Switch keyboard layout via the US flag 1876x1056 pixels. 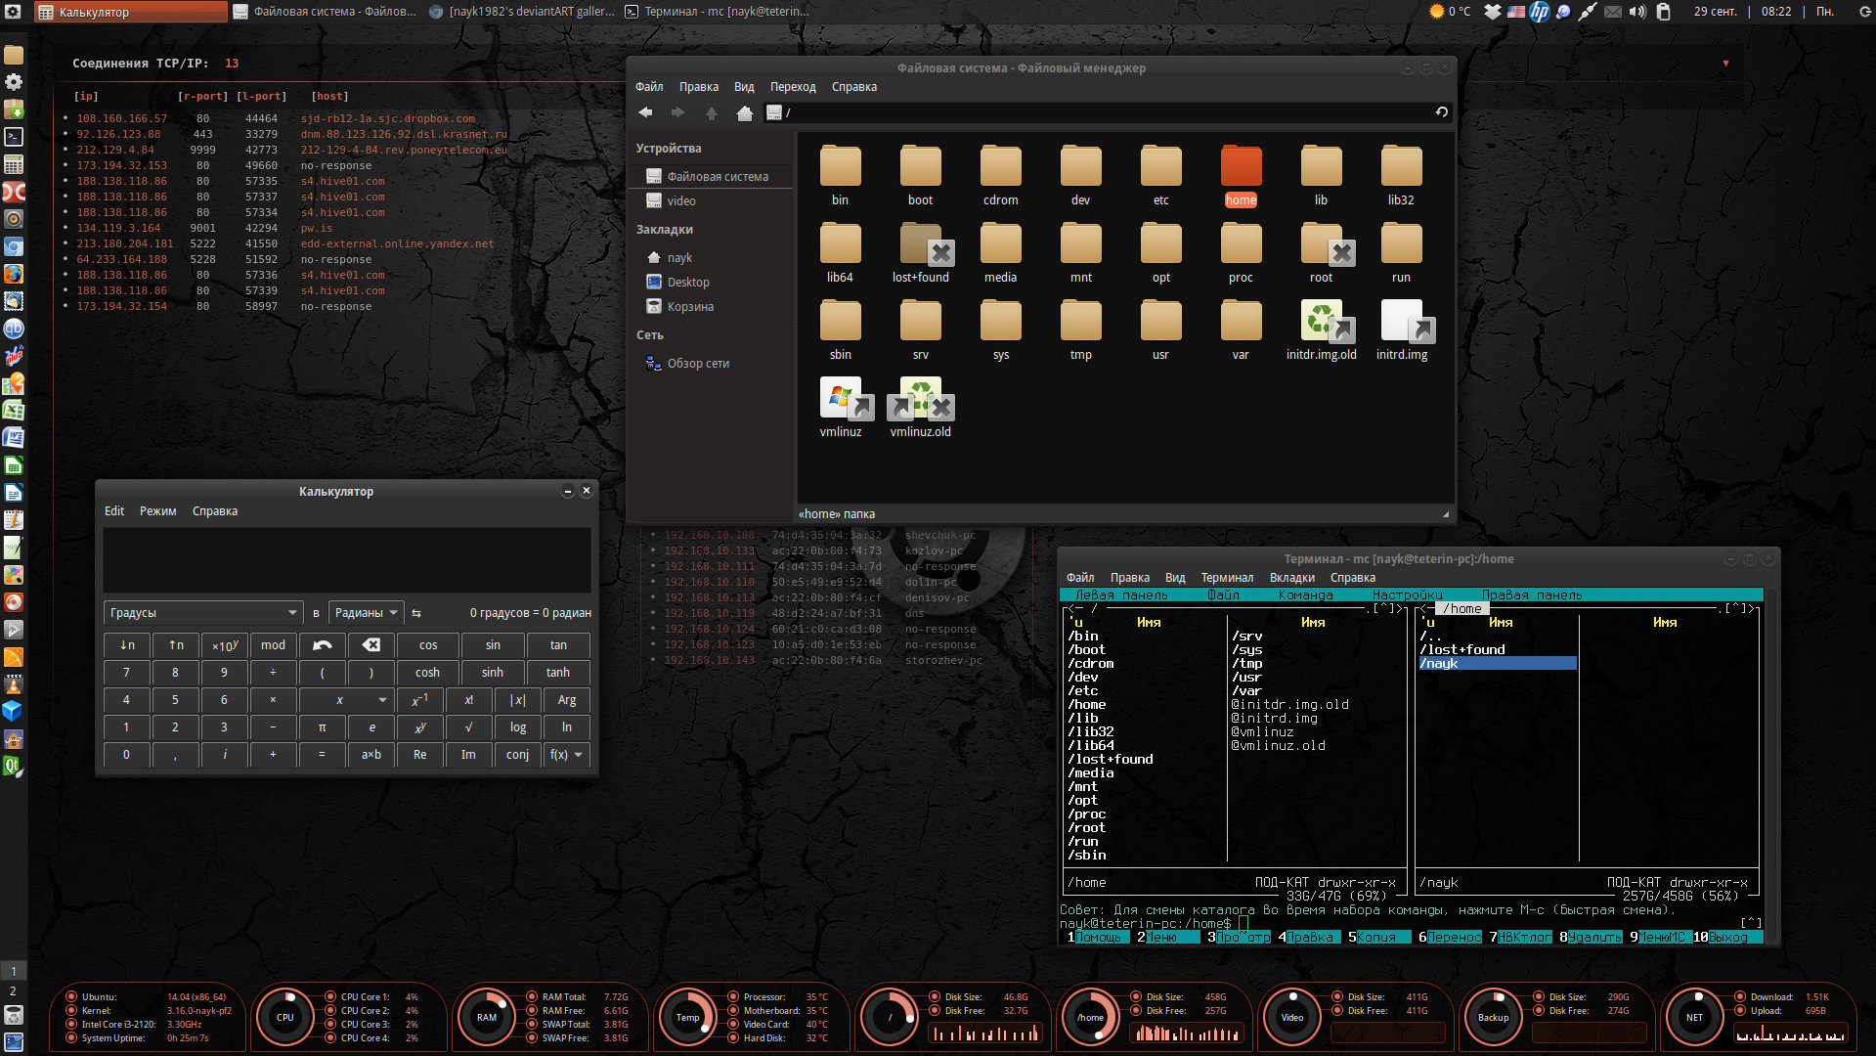point(1516,12)
